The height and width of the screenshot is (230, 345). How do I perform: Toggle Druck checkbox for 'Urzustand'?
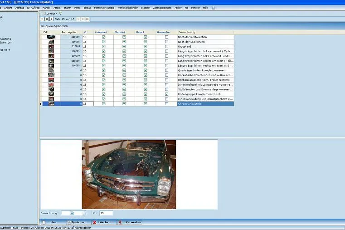pos(146,46)
